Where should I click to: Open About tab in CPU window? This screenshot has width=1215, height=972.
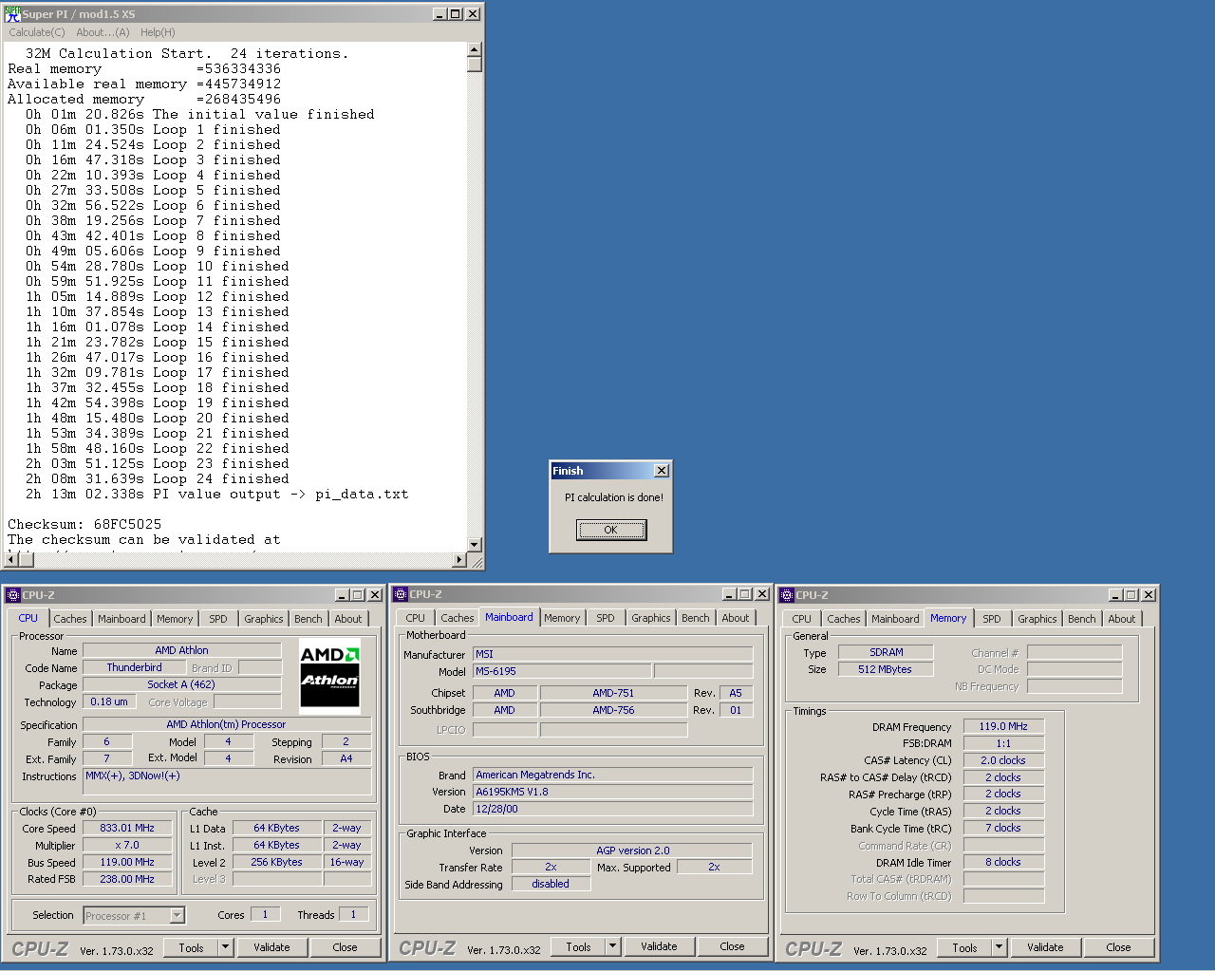click(348, 619)
